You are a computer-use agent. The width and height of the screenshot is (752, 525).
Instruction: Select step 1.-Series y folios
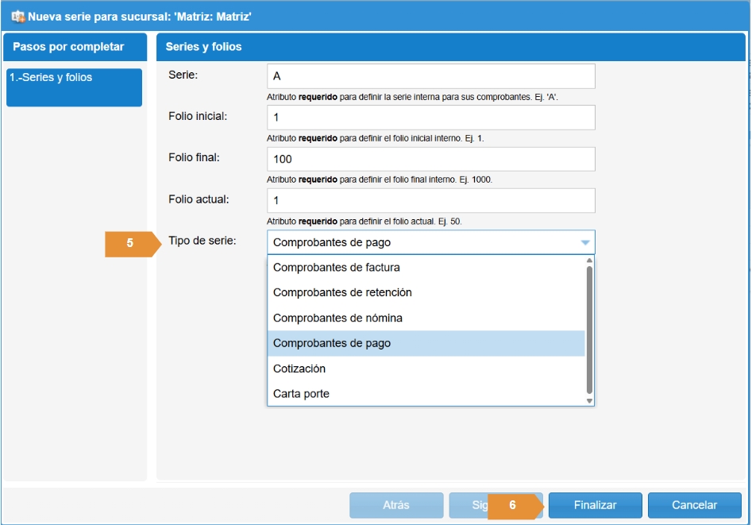coord(74,87)
